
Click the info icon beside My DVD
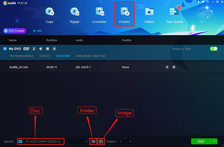point(34,49)
